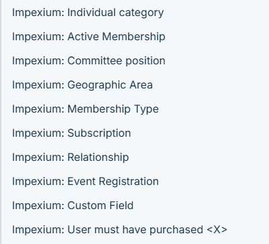Select the Impexium: Custom Field option
Image resolution: width=269 pixels, height=244 pixels.
tap(135, 206)
